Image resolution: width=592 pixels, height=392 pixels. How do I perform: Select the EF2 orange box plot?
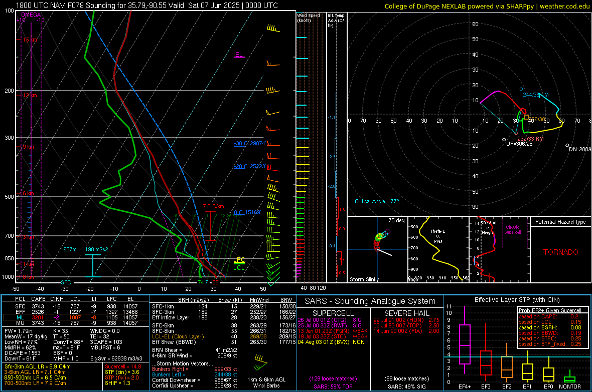[507, 363]
